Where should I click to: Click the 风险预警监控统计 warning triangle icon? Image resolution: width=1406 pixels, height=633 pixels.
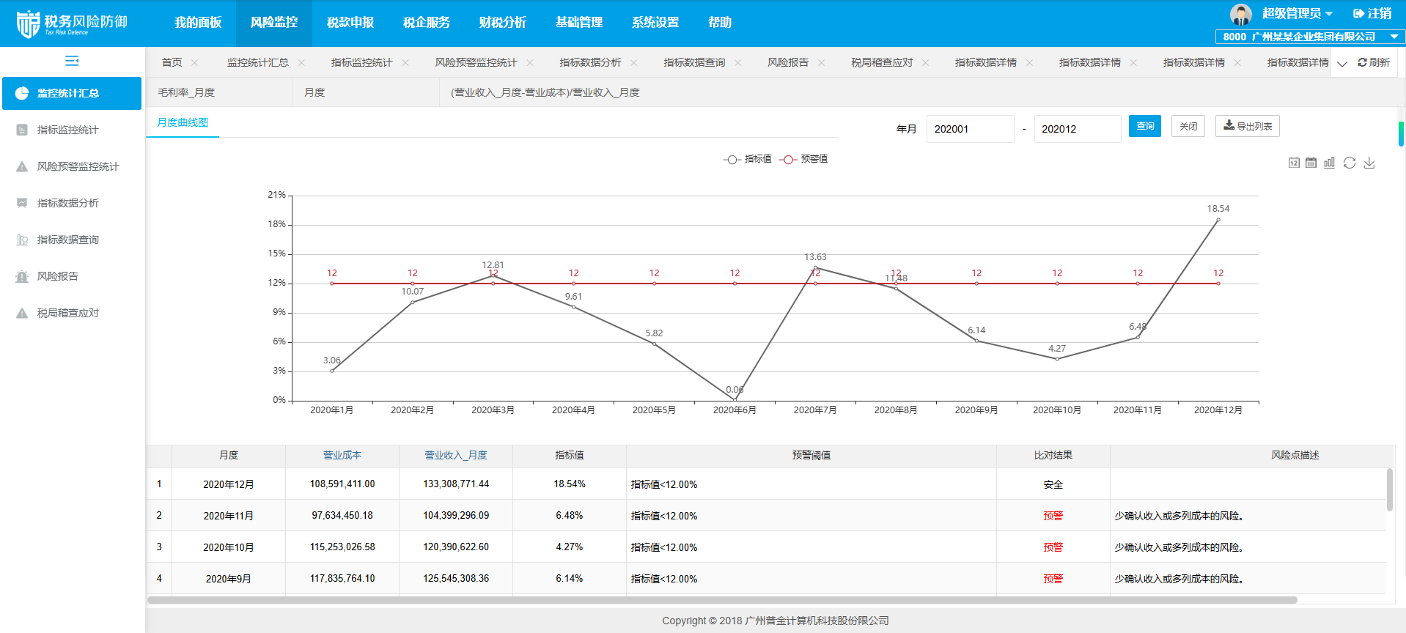[22, 166]
